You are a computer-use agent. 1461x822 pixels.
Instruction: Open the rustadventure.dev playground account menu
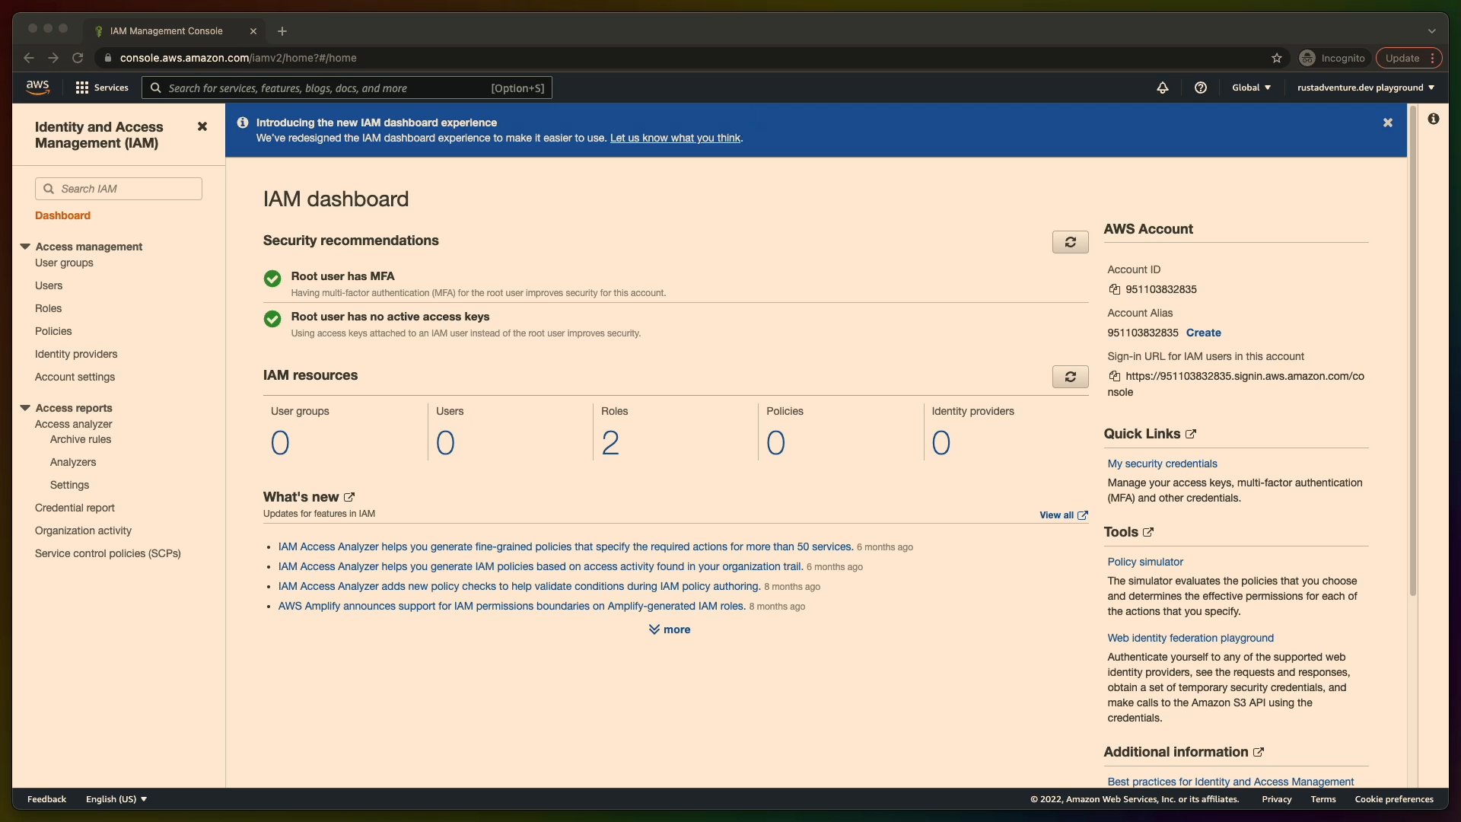[1365, 88]
